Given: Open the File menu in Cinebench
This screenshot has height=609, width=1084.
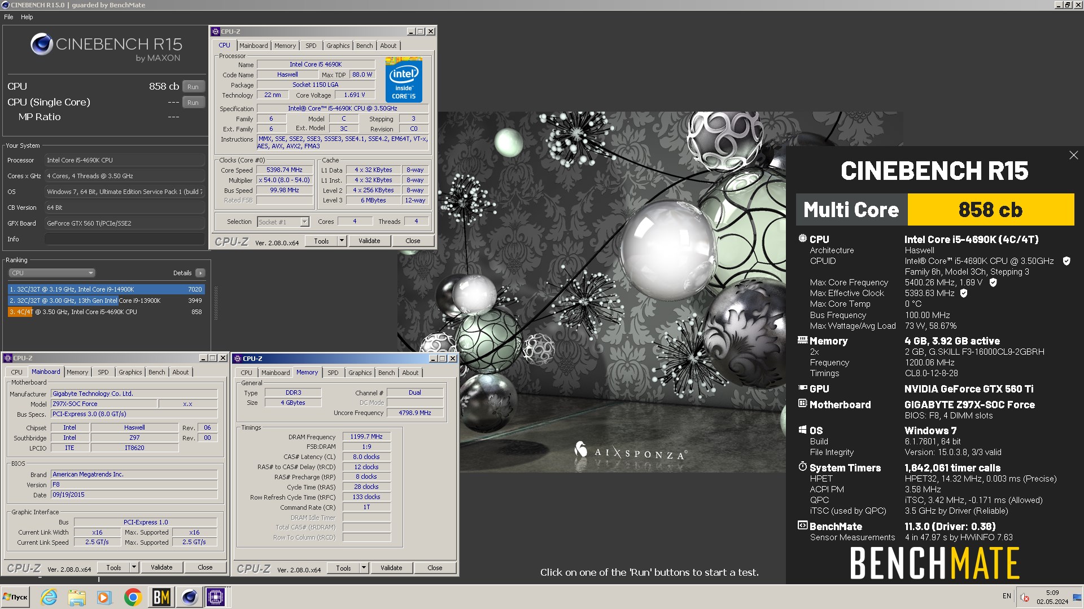Looking at the screenshot, I should coord(8,17).
